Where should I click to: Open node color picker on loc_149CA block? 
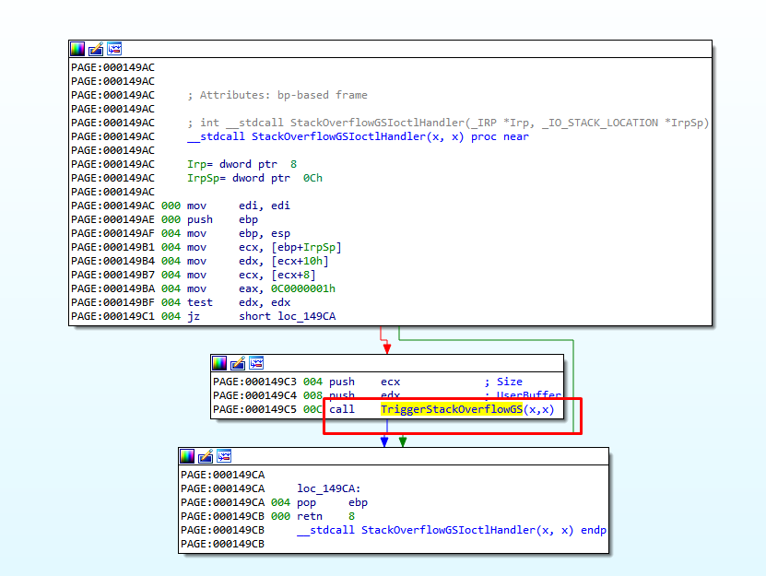(188, 456)
